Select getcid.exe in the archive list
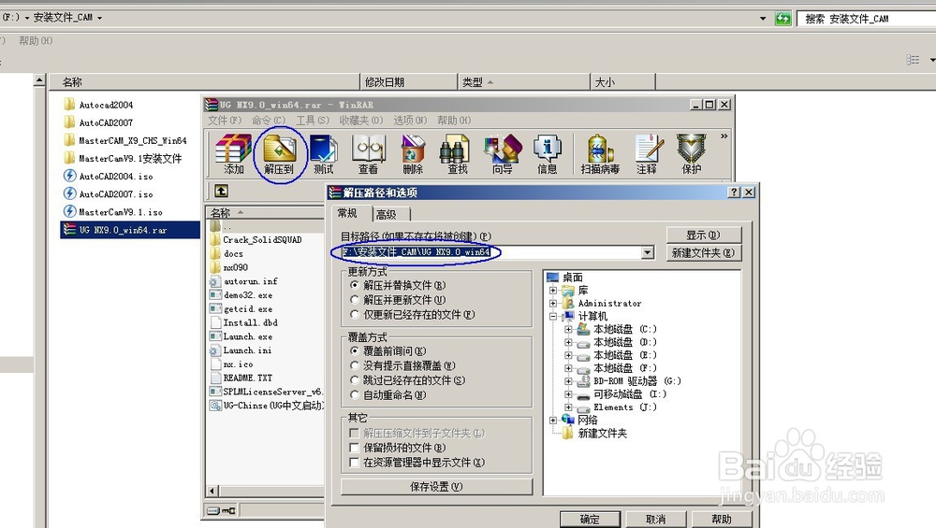Image resolution: width=936 pixels, height=528 pixels. point(241,309)
